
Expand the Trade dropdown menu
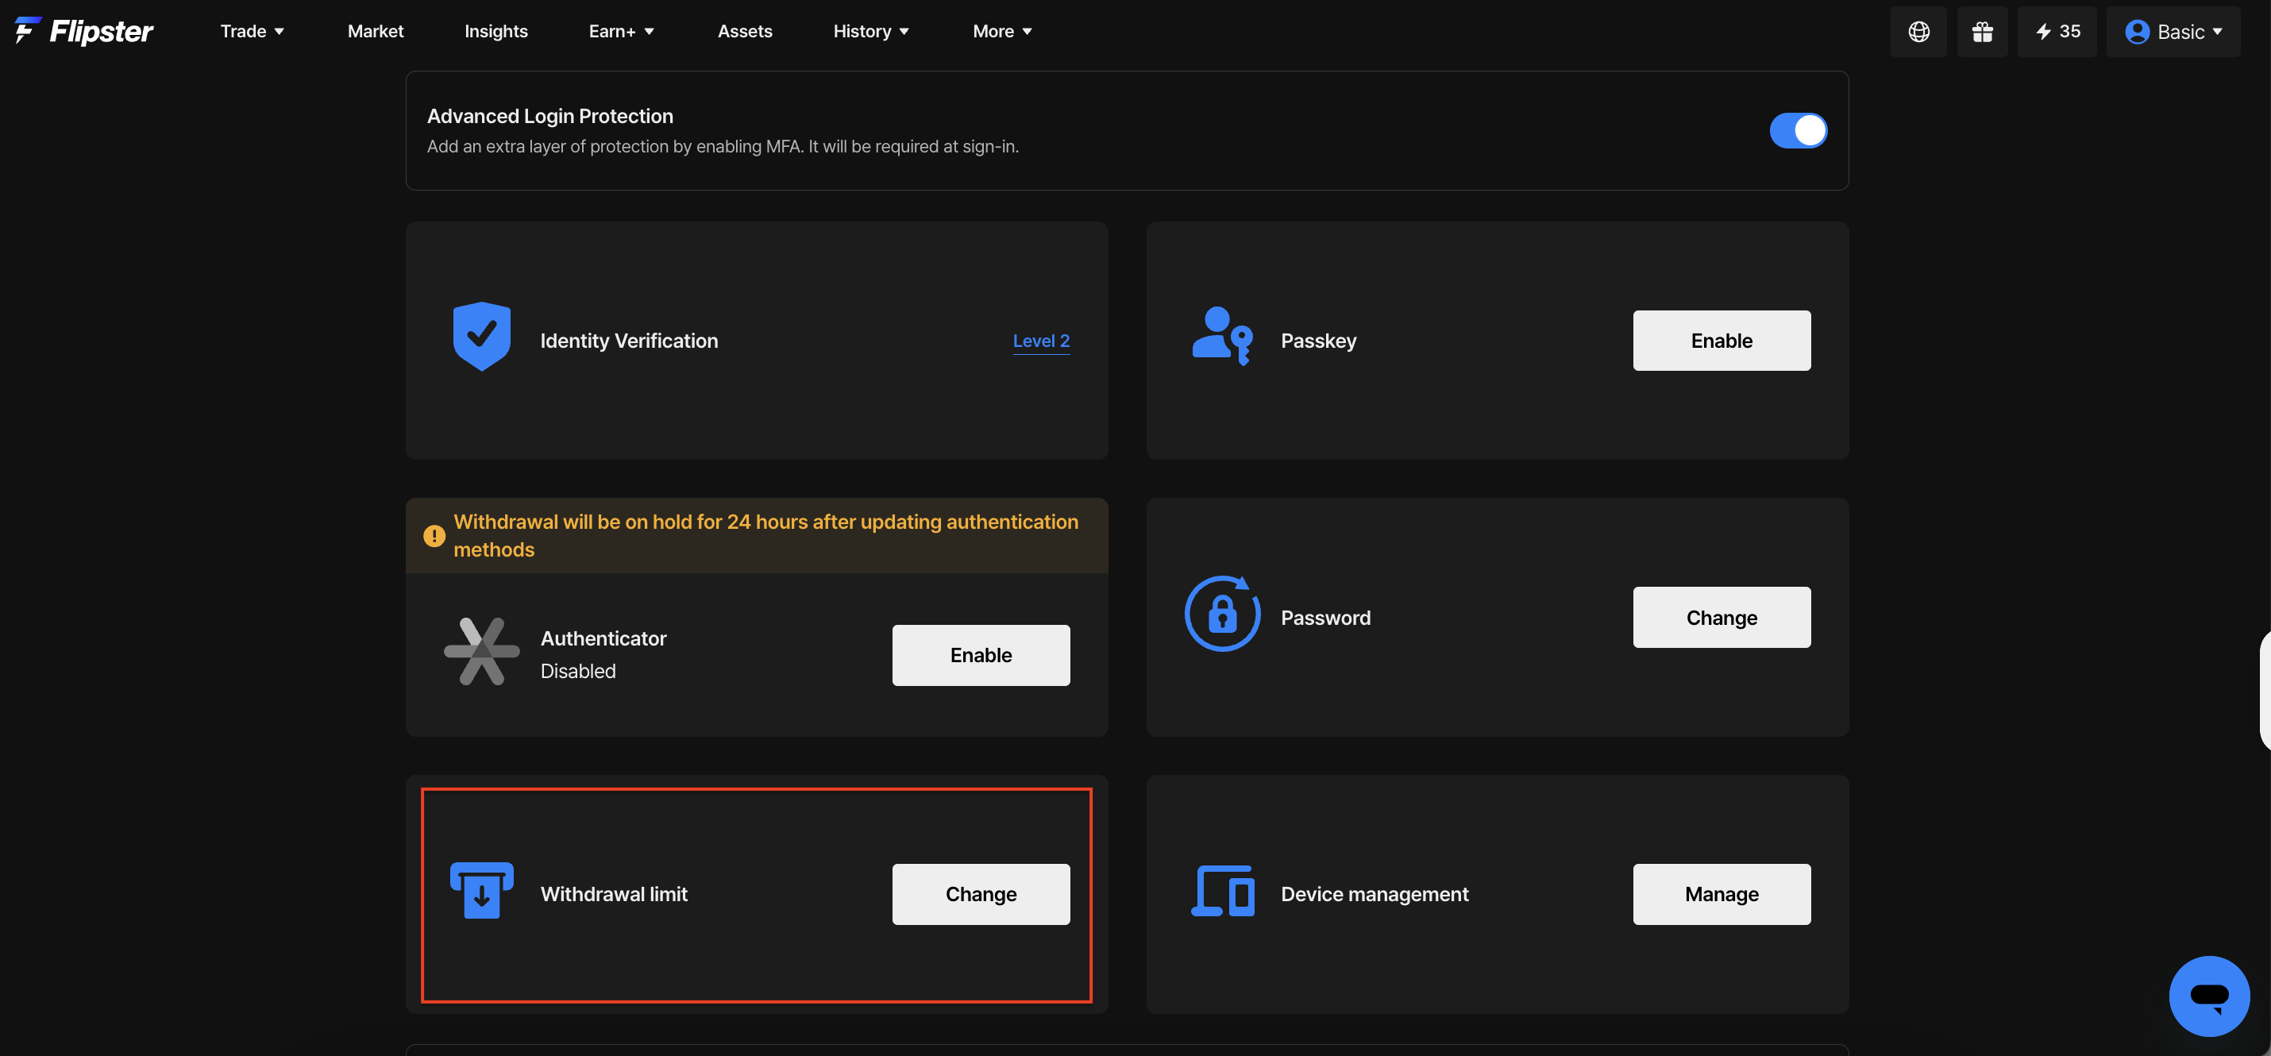tap(253, 31)
